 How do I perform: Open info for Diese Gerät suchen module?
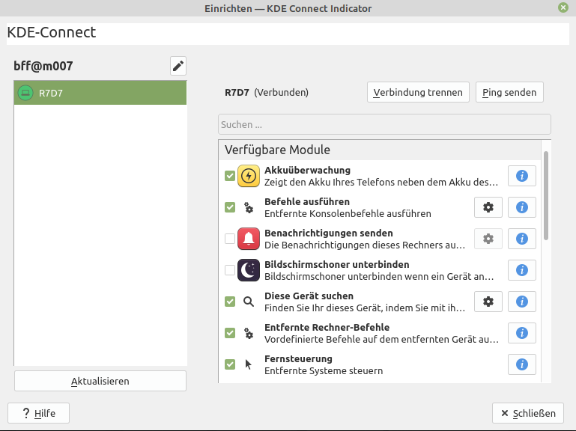pos(521,302)
